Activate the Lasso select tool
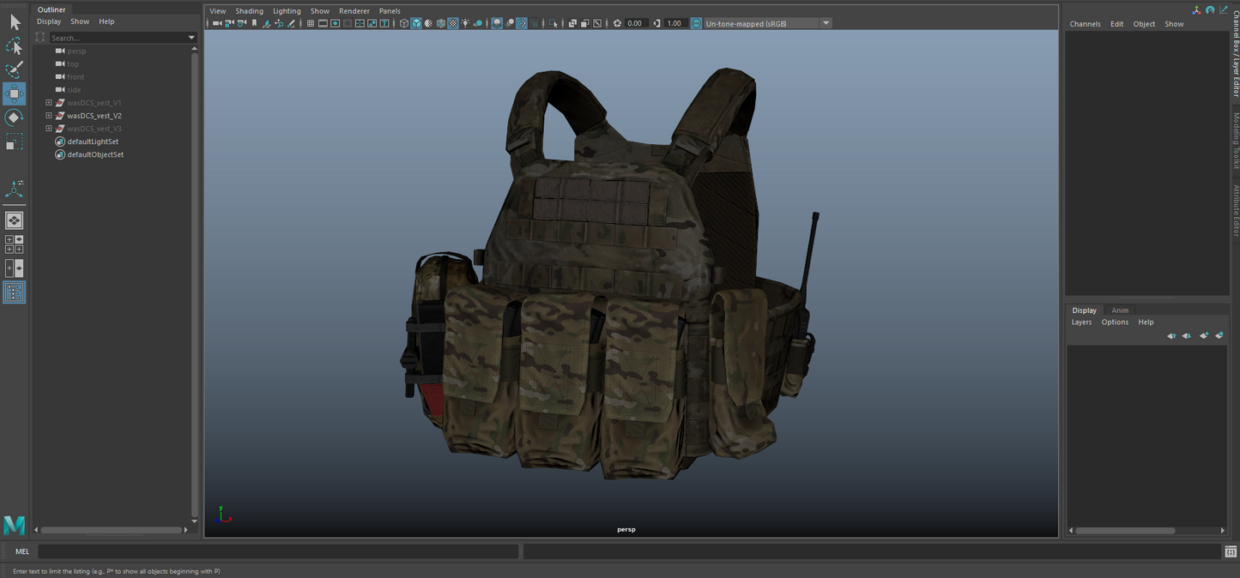The image size is (1240, 578). coord(14,46)
